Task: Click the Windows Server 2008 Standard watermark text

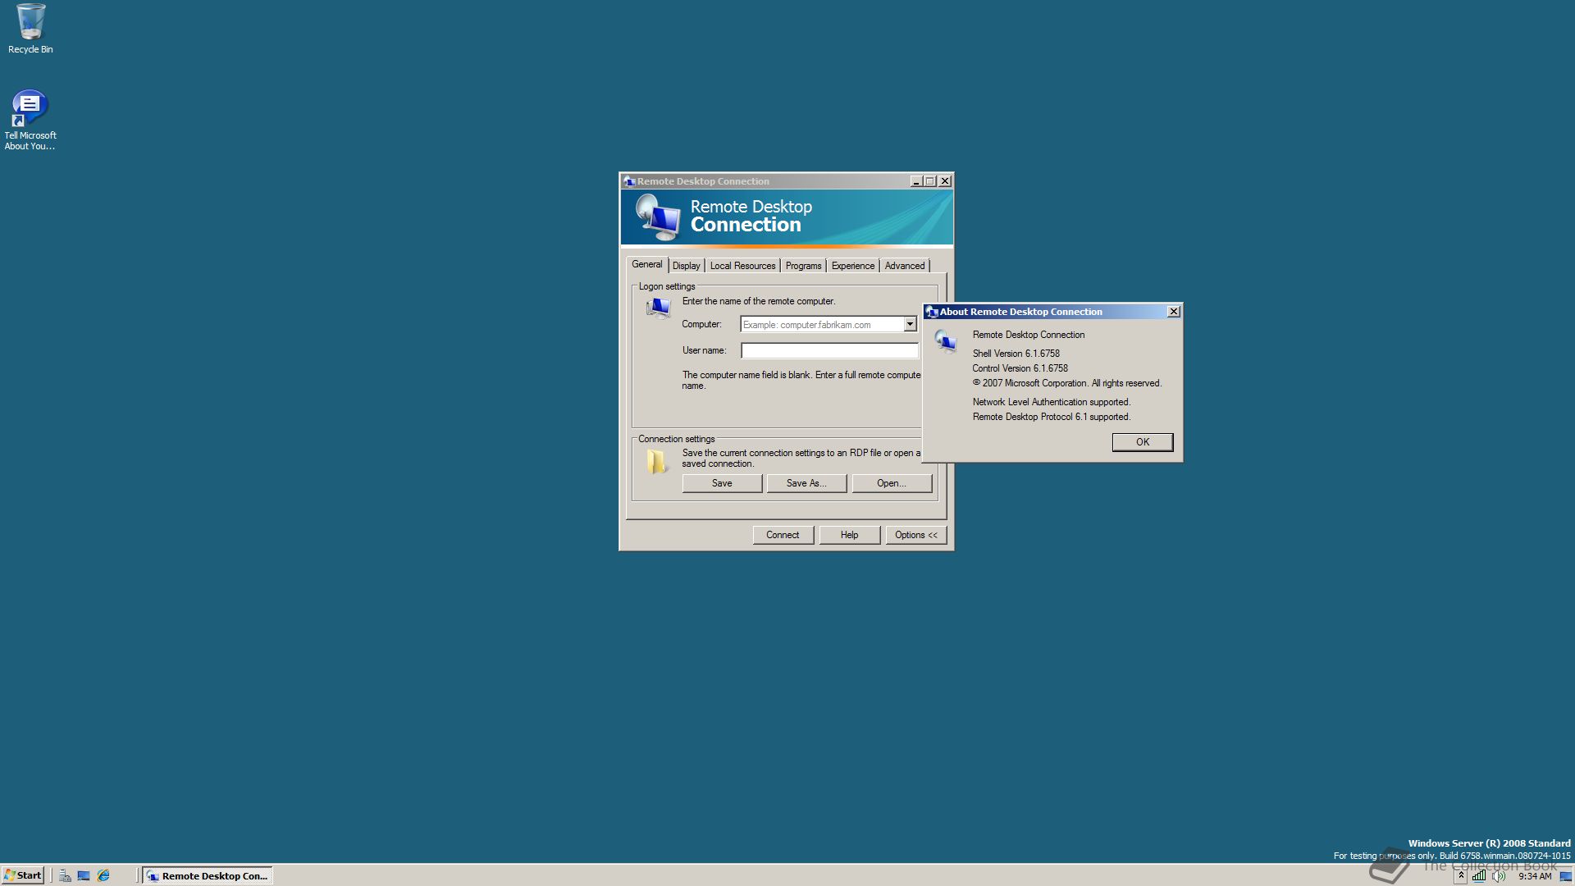Action: (1489, 843)
